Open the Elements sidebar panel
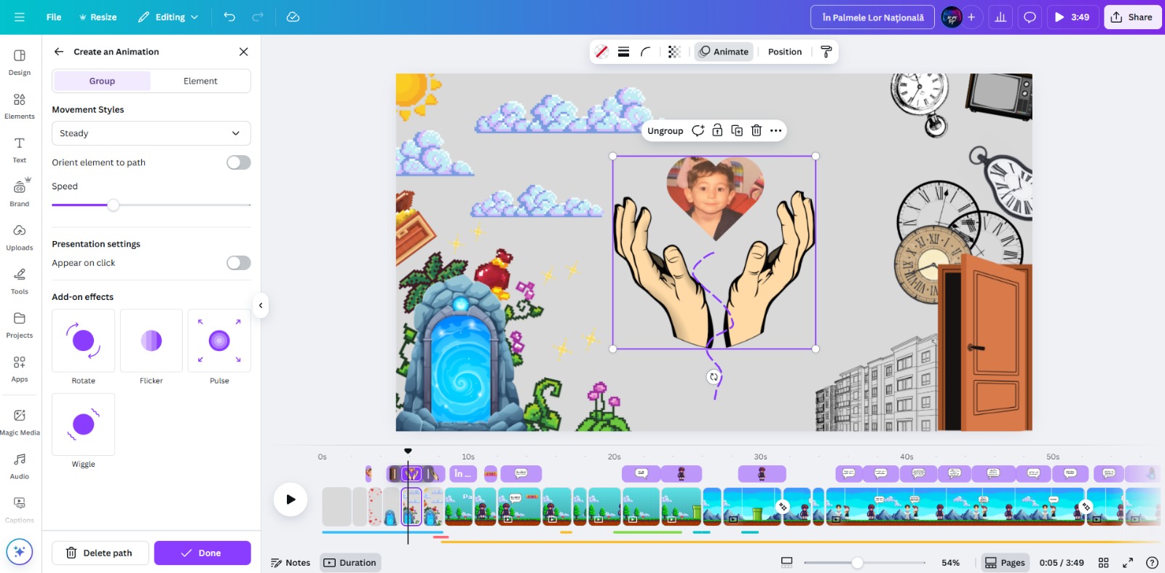Screen dimensions: 1165x573 pos(20,106)
